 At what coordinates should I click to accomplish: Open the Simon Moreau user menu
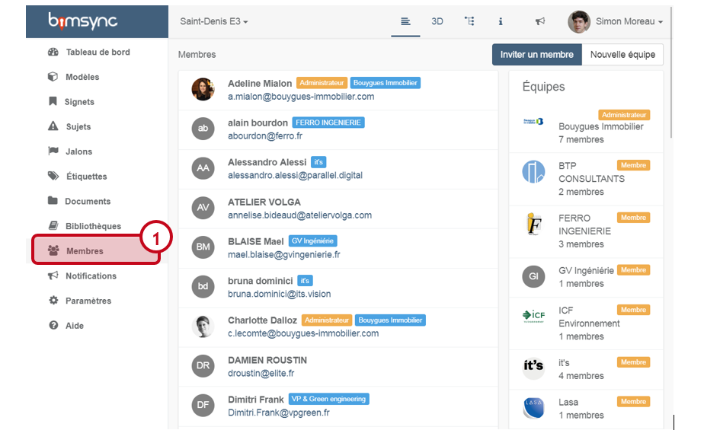(x=616, y=21)
